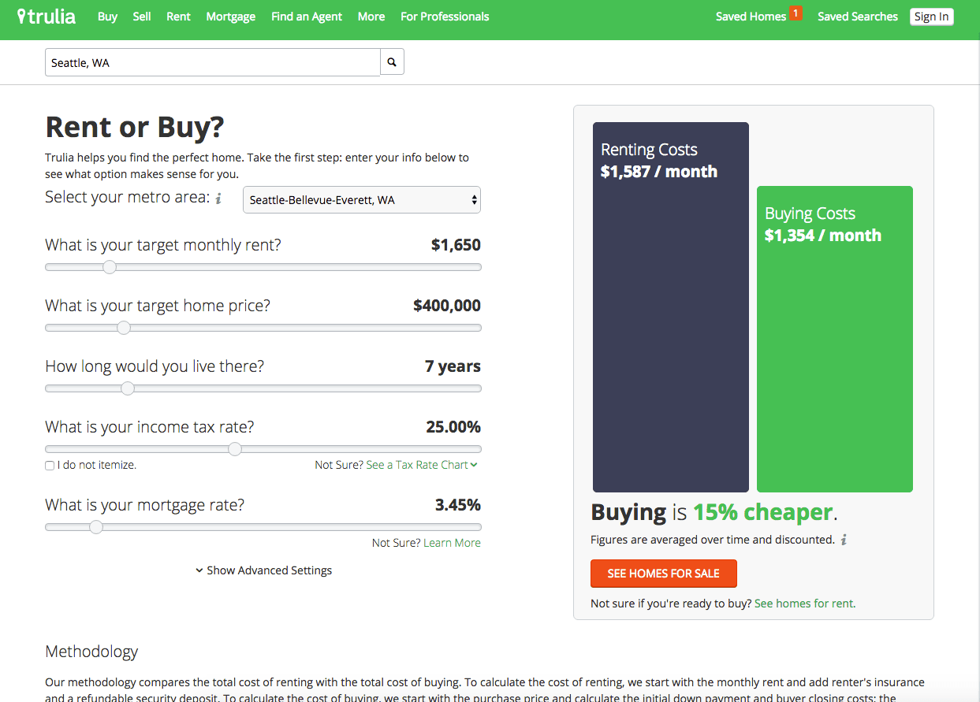The width and height of the screenshot is (980, 702).
Task: Click the info icon beside metro area selector
Action: 218,199
